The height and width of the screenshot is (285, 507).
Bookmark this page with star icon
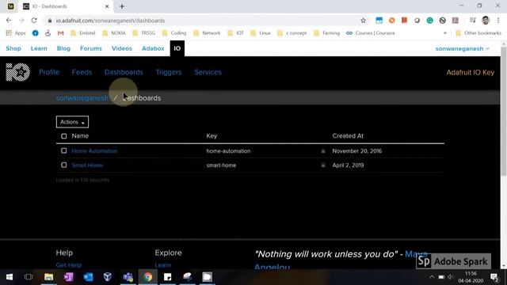pos(363,21)
